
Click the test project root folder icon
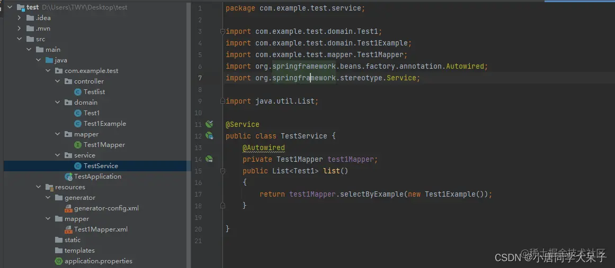point(21,7)
